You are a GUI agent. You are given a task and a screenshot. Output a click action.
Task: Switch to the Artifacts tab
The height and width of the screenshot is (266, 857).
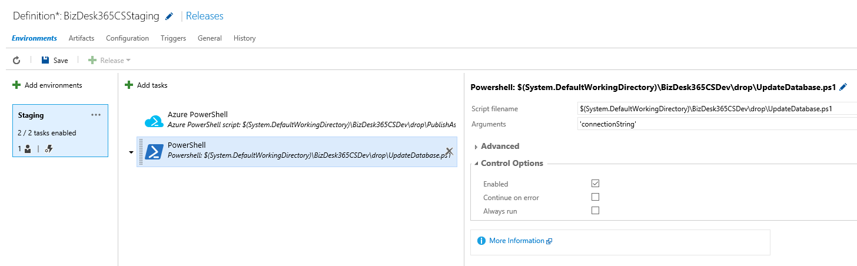tap(81, 38)
